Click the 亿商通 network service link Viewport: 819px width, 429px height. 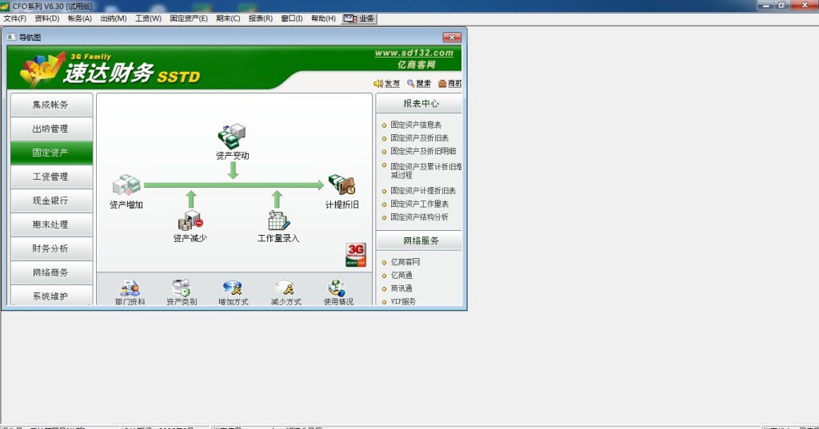pos(402,275)
